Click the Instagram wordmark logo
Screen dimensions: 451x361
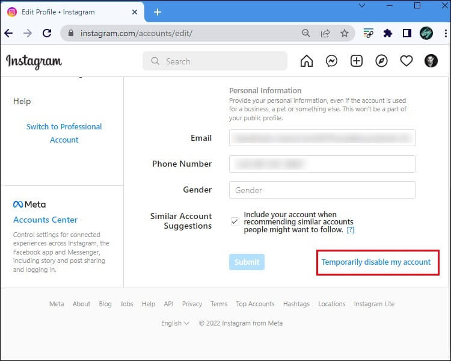point(34,61)
